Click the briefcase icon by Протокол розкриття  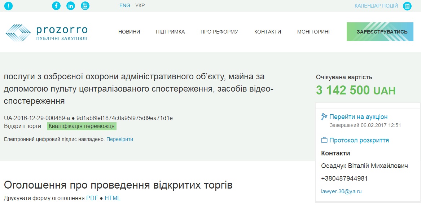(x=324, y=140)
